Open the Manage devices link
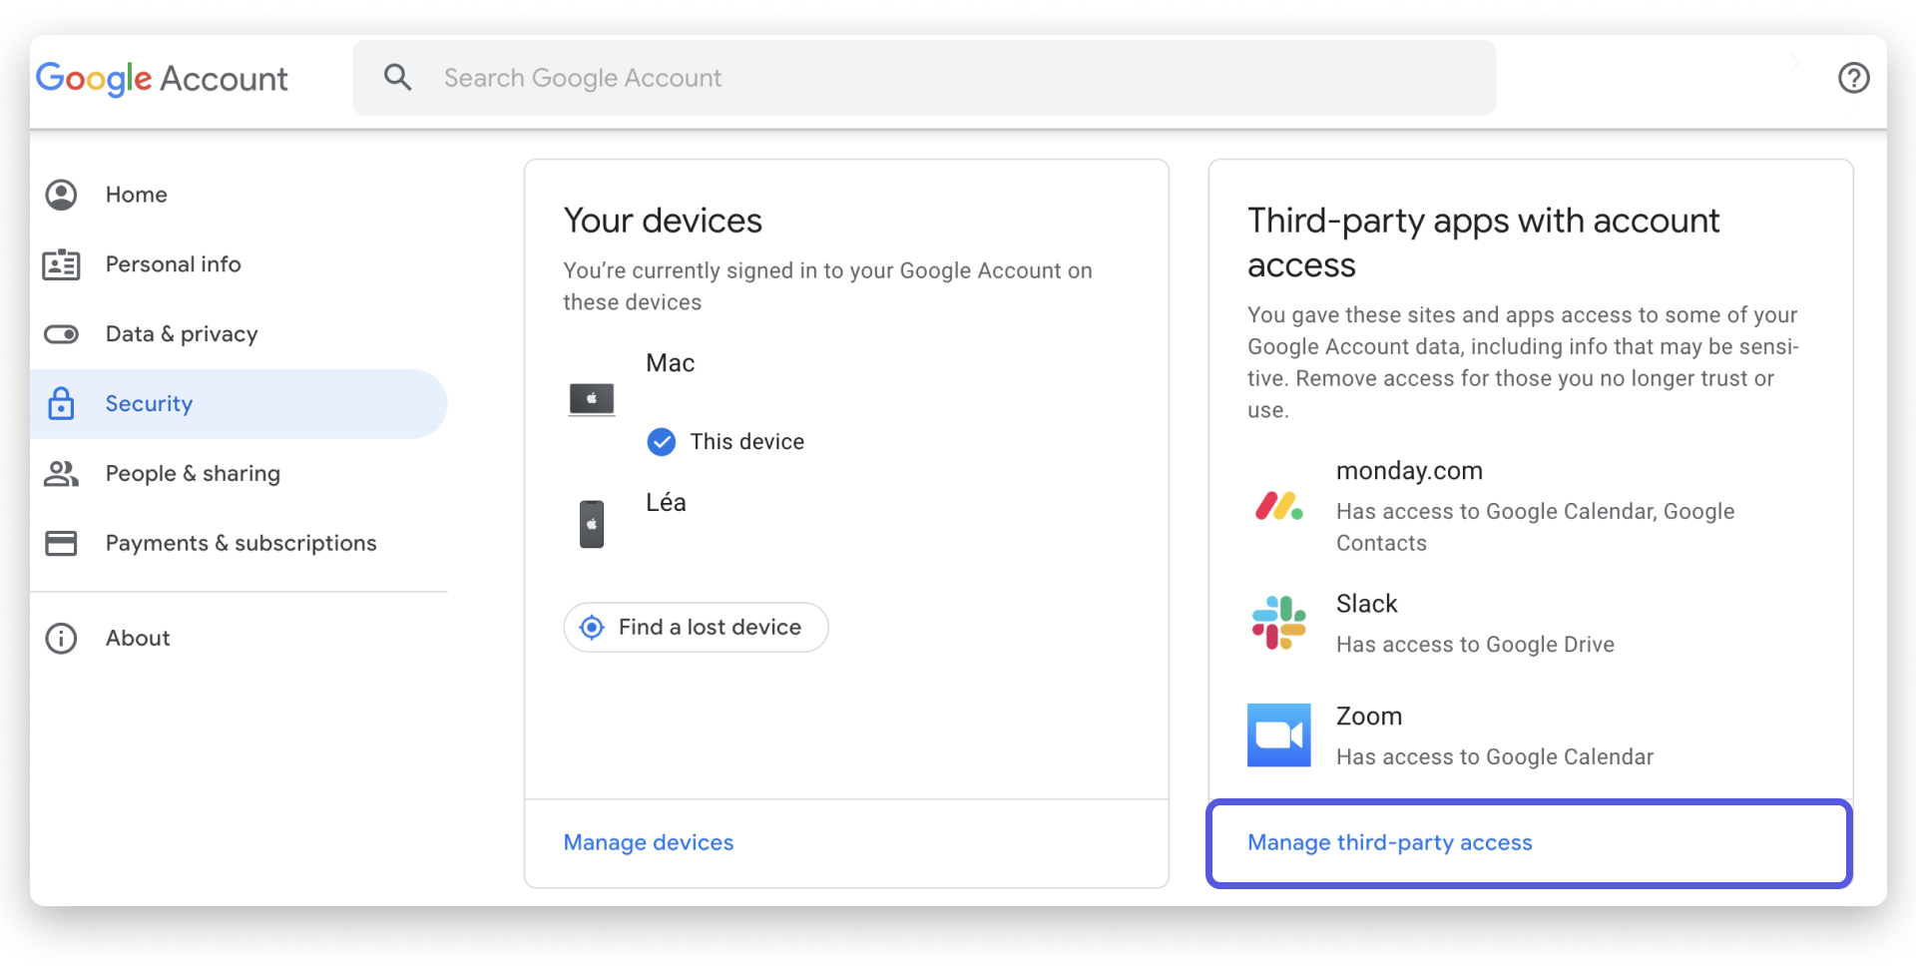 648,842
